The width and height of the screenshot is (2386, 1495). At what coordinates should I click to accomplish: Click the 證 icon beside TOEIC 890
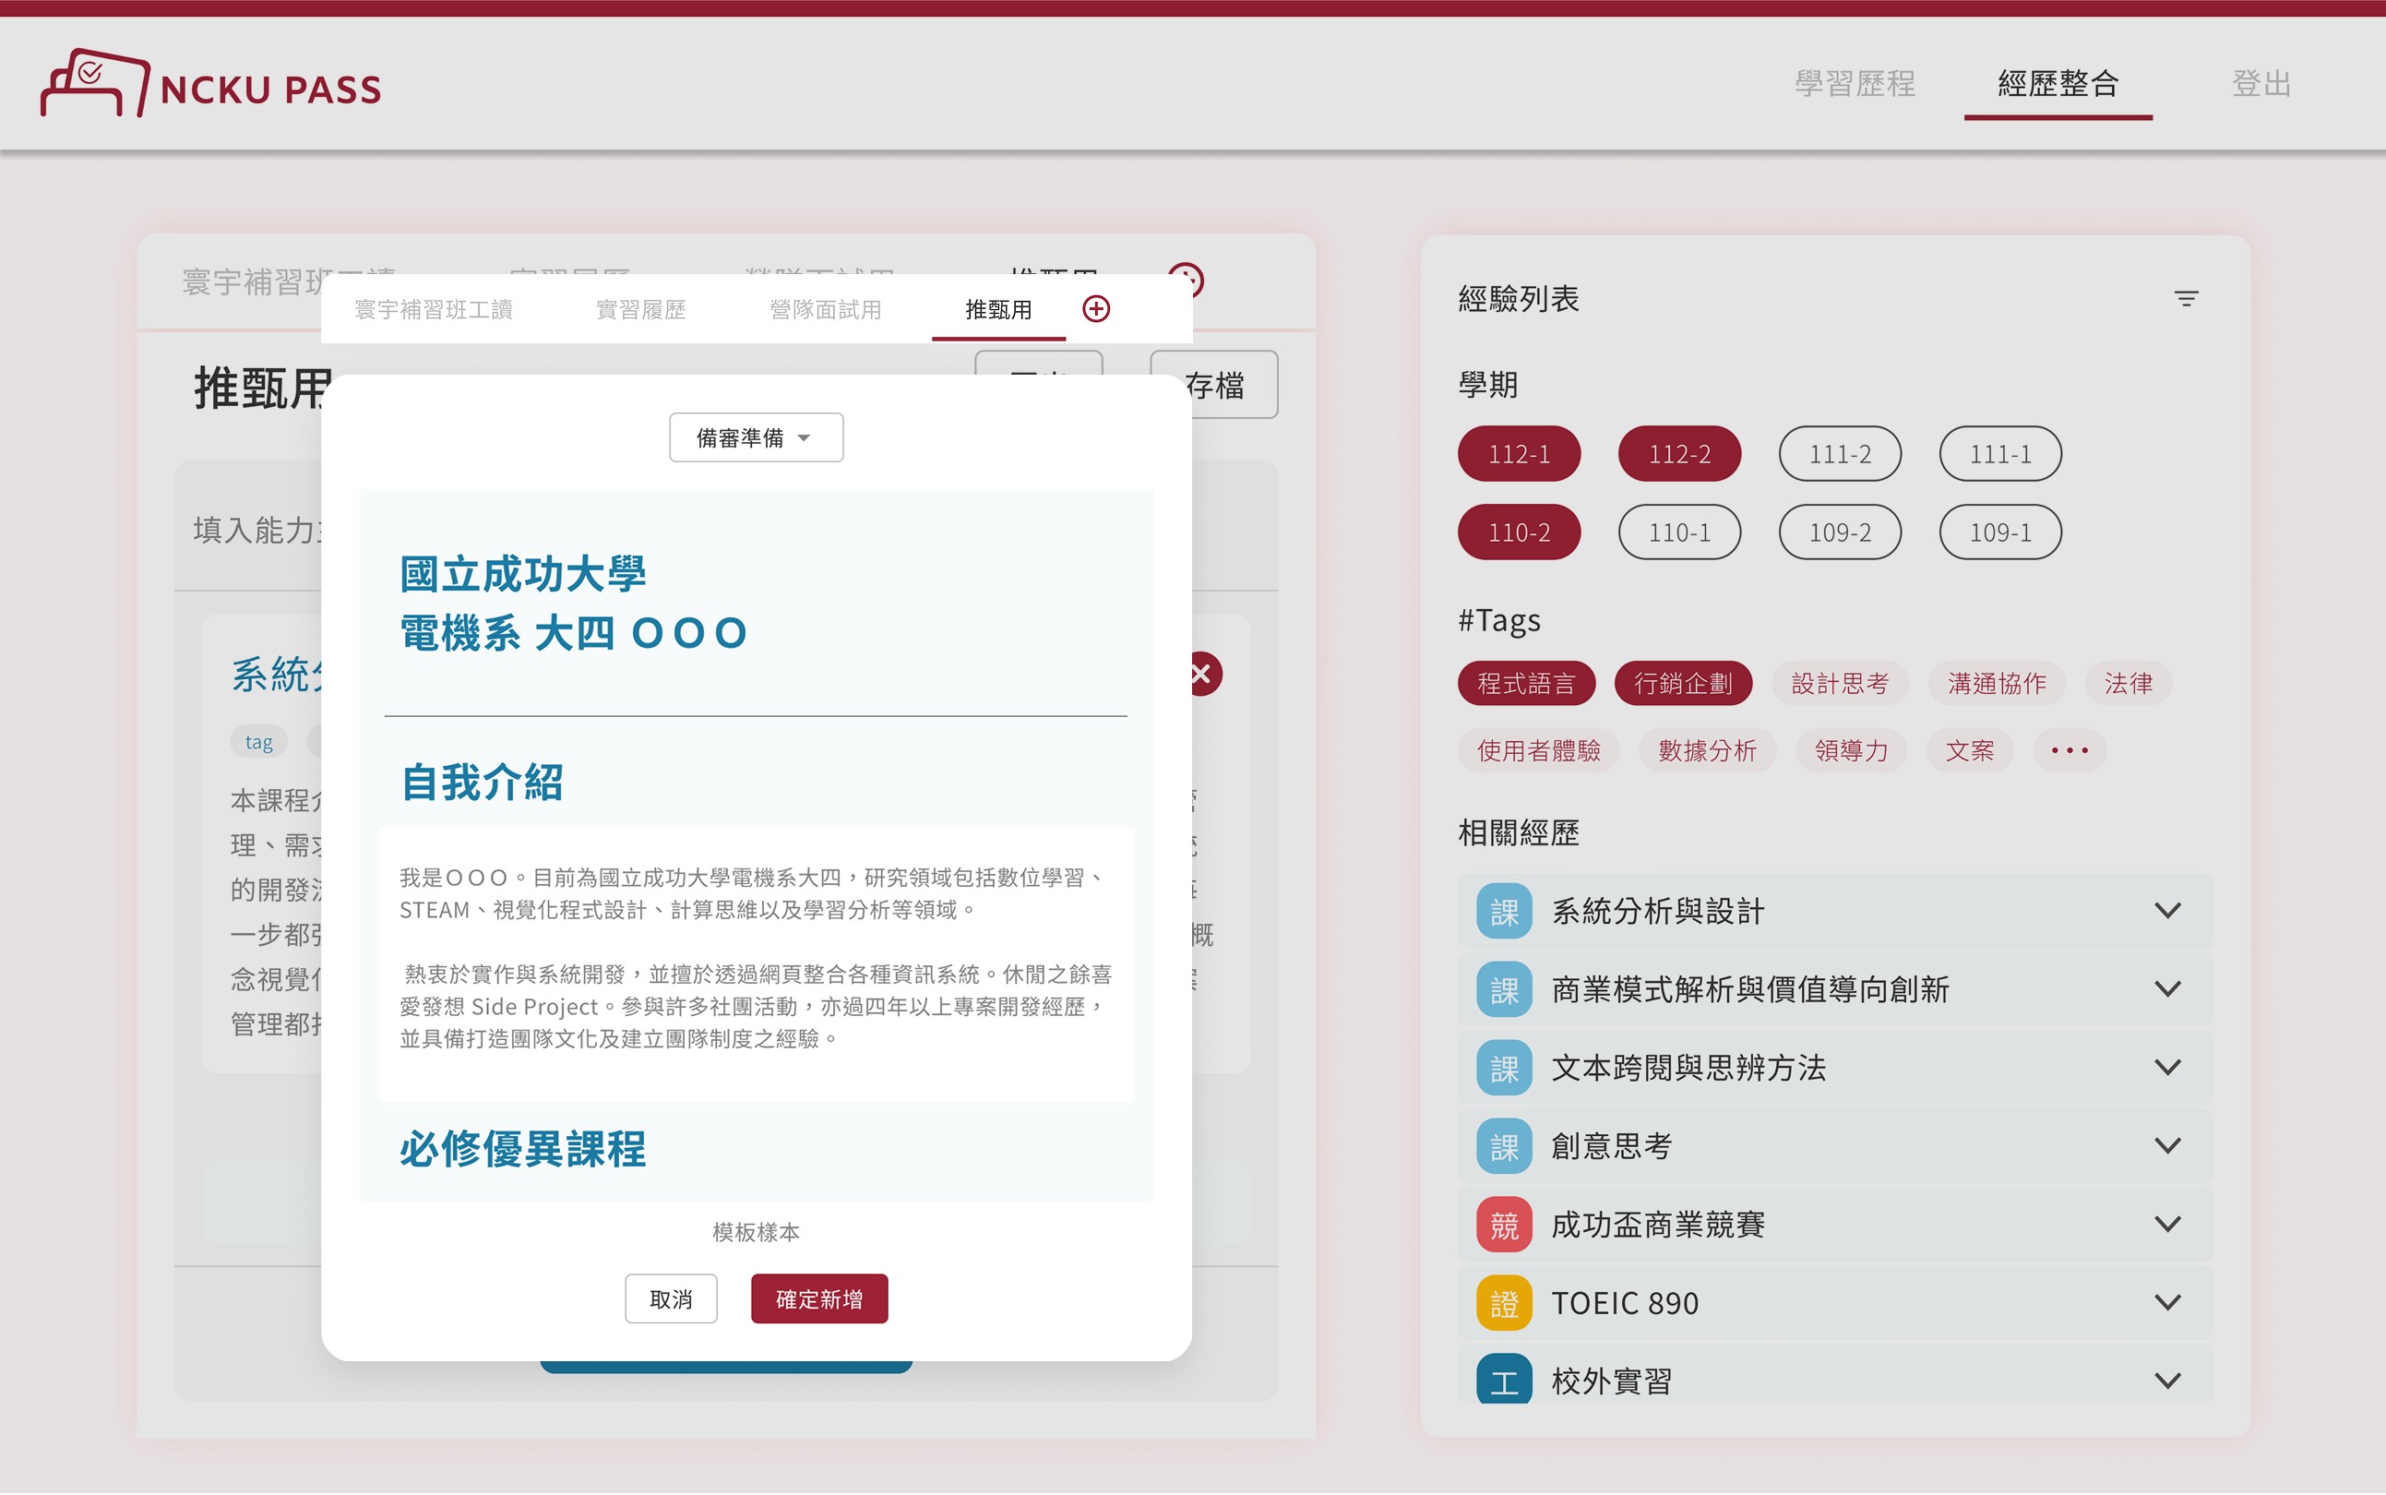[1503, 1303]
